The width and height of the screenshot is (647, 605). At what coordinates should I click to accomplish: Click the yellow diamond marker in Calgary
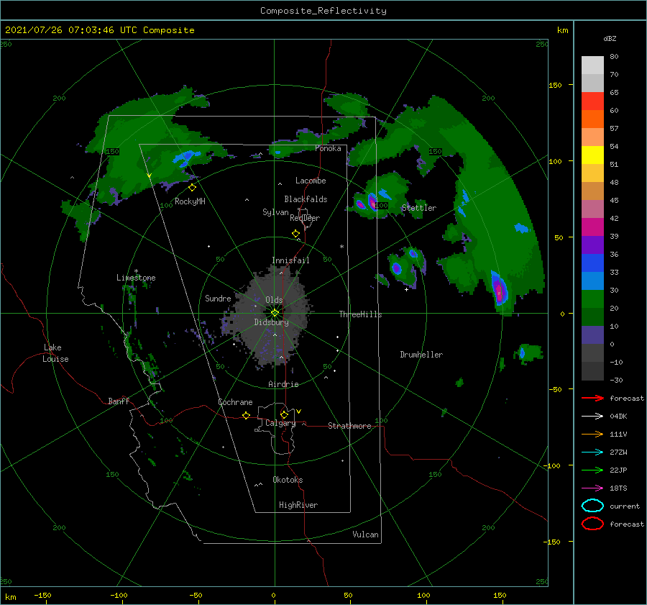tap(284, 414)
